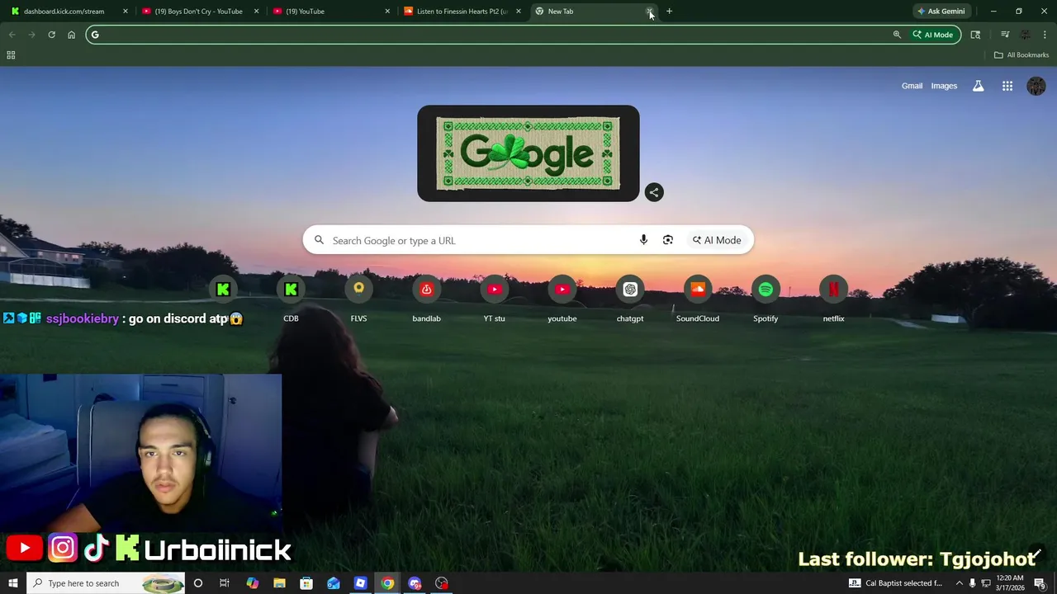
Task: Switch to Listen to Finessin Hearts Pt2 tab
Action: coord(462,12)
